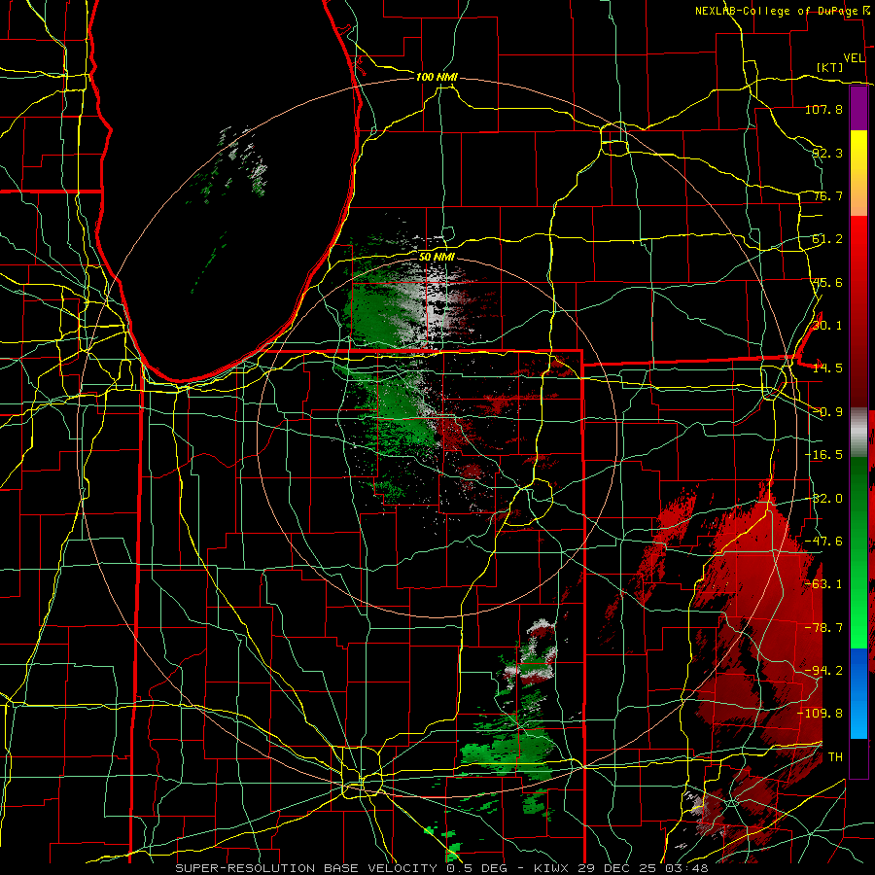
Task: Click the 61.2 value on the velocity scale
Action: click(x=827, y=239)
